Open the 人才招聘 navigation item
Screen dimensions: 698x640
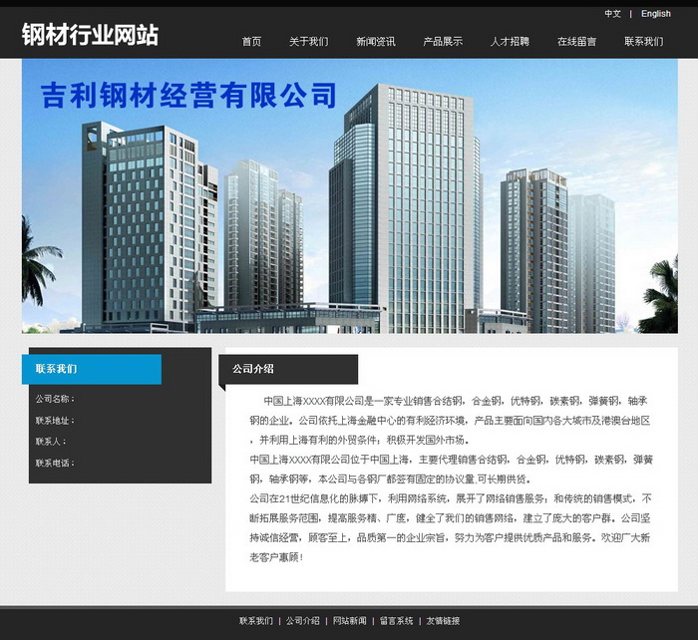[510, 42]
